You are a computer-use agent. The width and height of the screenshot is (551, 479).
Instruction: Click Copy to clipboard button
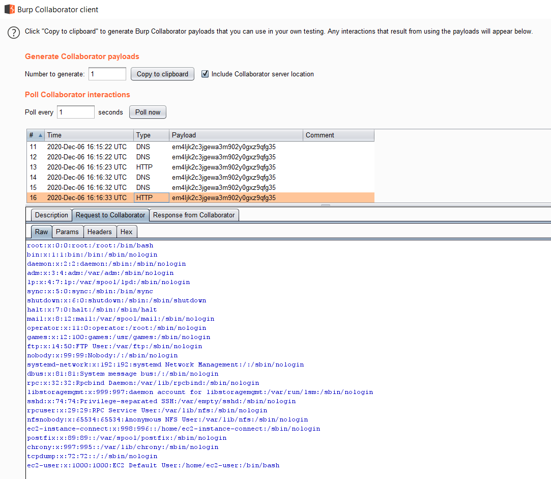(x=162, y=74)
